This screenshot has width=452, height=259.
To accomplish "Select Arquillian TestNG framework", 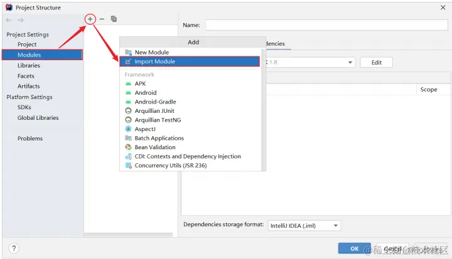I will pyautogui.click(x=190, y=120).
